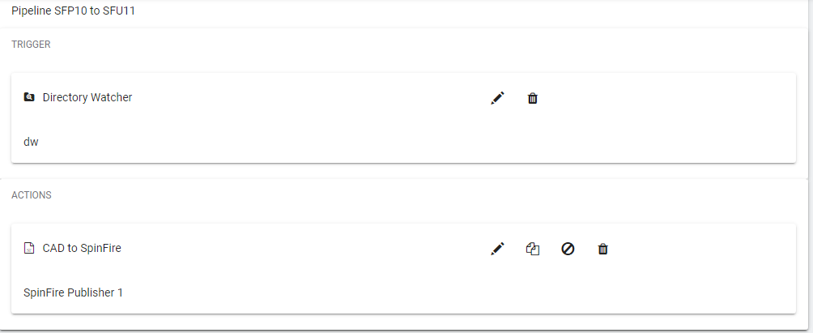Delete the Directory Watcher trigger
The image size is (813, 333).
tap(532, 98)
